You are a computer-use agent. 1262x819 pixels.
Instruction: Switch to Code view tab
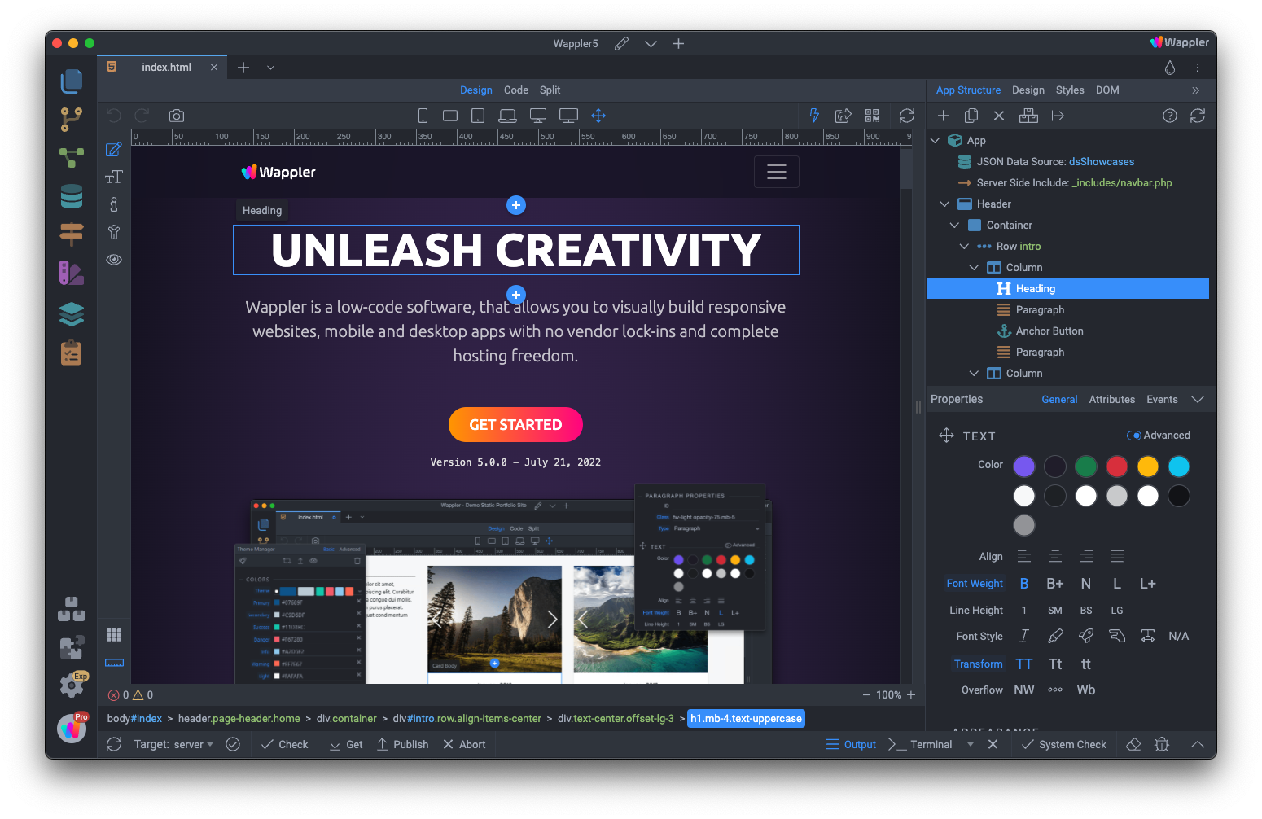(x=516, y=90)
